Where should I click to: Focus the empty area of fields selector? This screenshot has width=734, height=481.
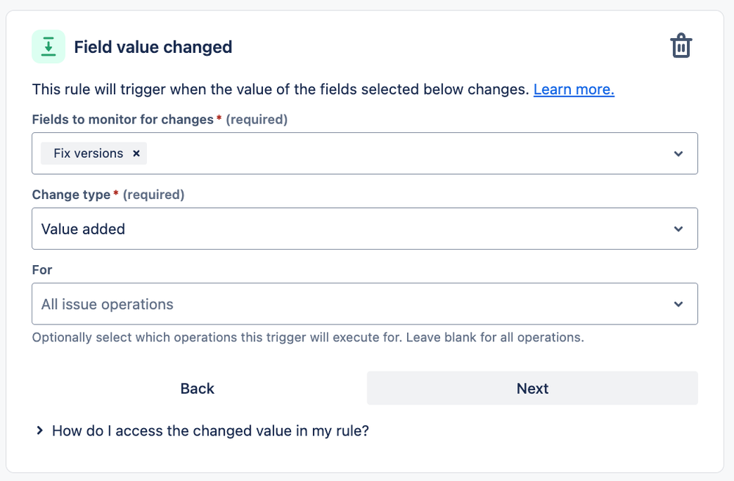tap(407, 153)
